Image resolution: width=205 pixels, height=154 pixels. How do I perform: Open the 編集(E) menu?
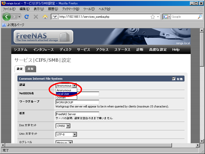pyautogui.click(x=24, y=9)
